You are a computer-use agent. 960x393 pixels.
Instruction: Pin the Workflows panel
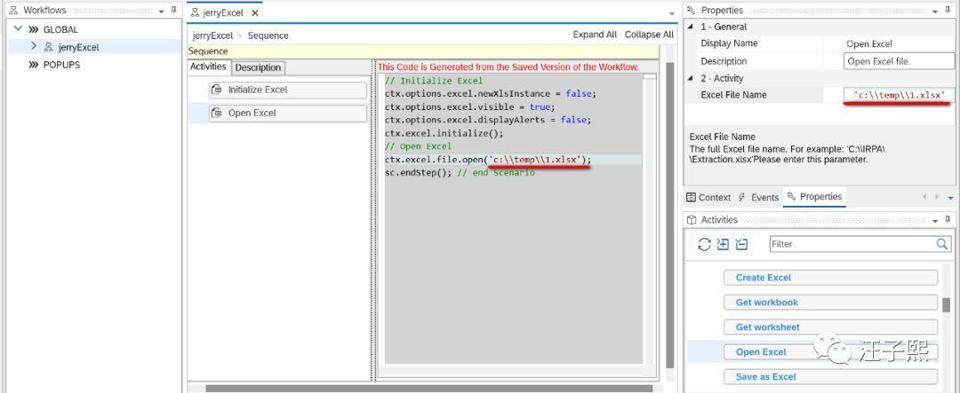(x=174, y=11)
